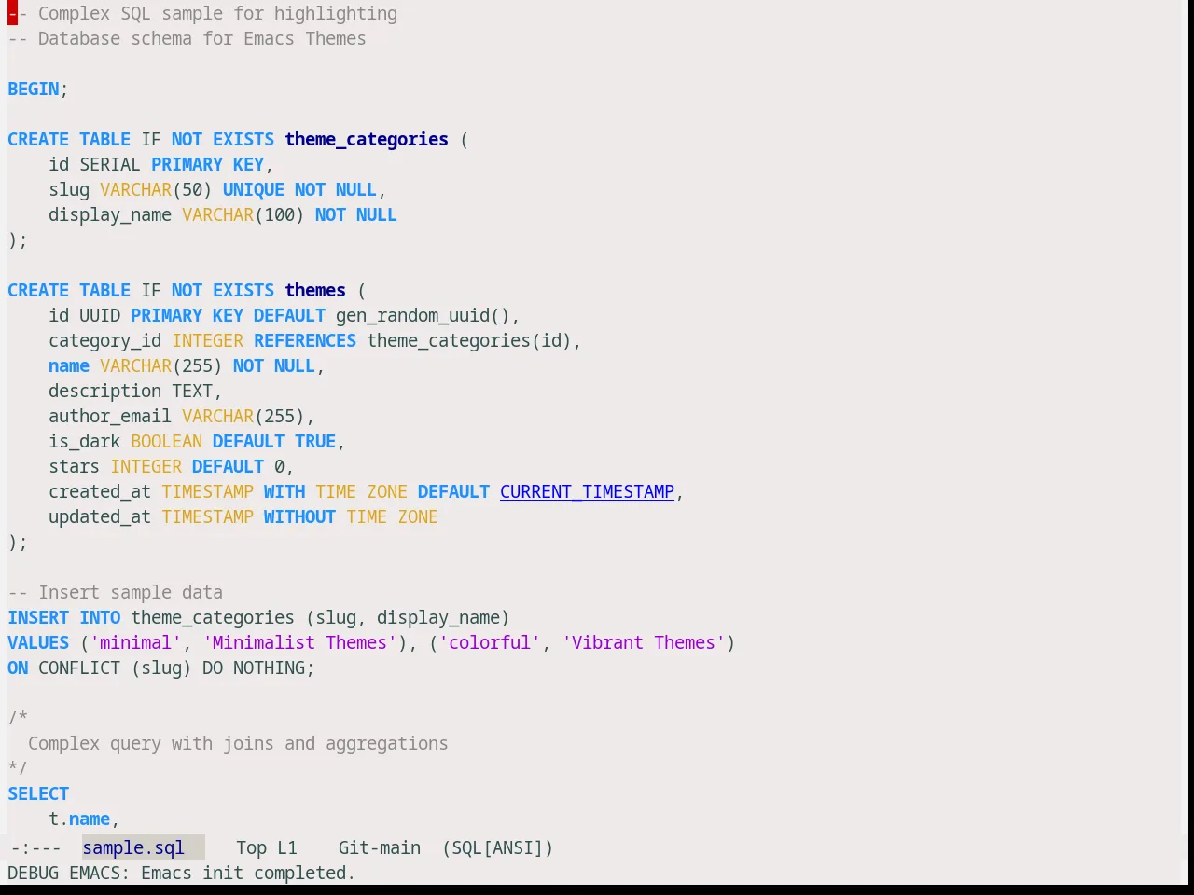Click the description TEXT column line
Viewport: 1194px width, 895px height.
pyautogui.click(x=135, y=391)
